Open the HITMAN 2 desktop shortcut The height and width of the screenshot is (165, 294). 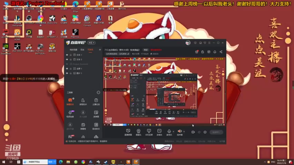tap(52, 34)
